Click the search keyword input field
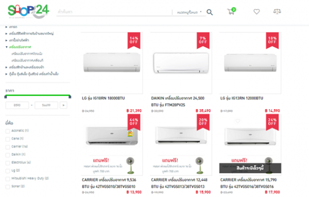This screenshot has width=309, height=197. click(114, 12)
